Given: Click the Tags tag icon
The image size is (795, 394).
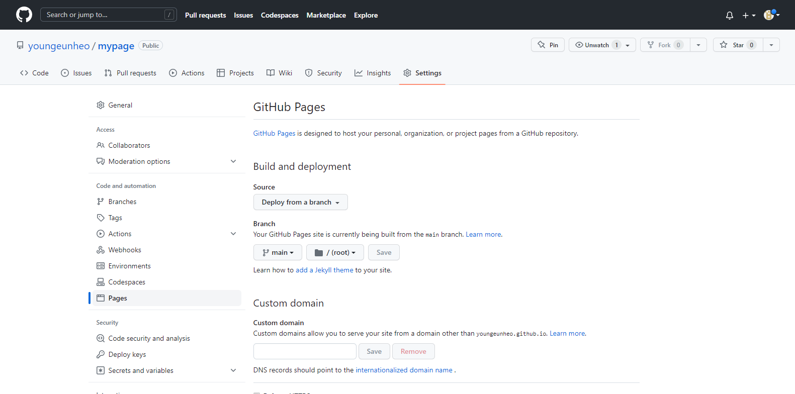Looking at the screenshot, I should pyautogui.click(x=101, y=218).
